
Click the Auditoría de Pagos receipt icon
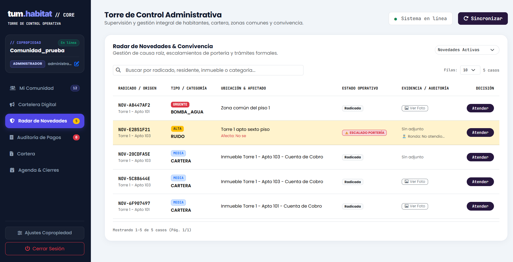pos(11,137)
